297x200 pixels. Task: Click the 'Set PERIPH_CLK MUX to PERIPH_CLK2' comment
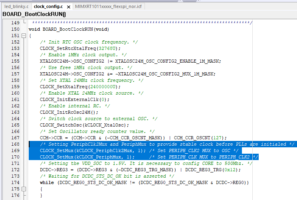[x=204, y=157]
